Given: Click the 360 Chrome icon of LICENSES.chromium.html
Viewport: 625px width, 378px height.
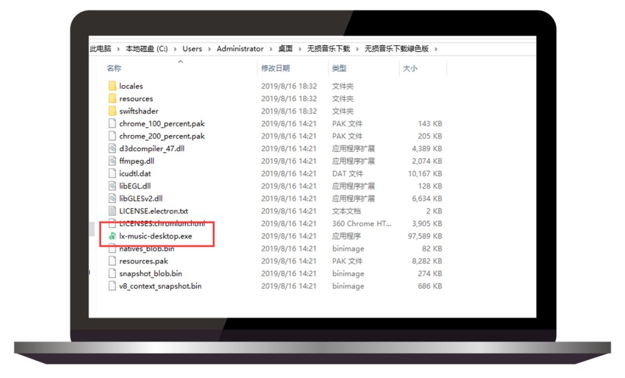Looking at the screenshot, I should pos(112,223).
